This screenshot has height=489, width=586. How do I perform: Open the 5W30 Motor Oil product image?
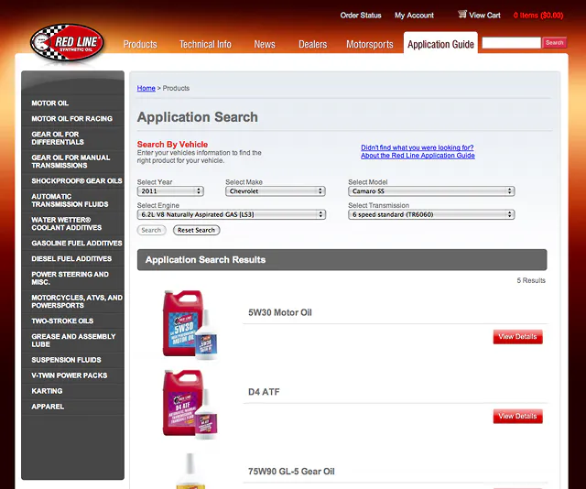191,323
